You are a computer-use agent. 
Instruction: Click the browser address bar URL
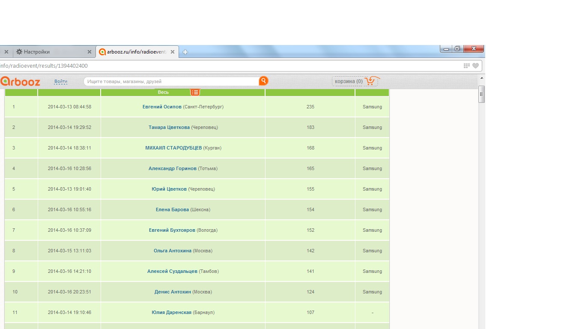pos(44,66)
